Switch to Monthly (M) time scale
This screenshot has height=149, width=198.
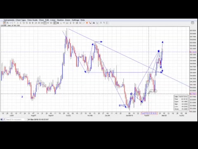(x=51, y=23)
